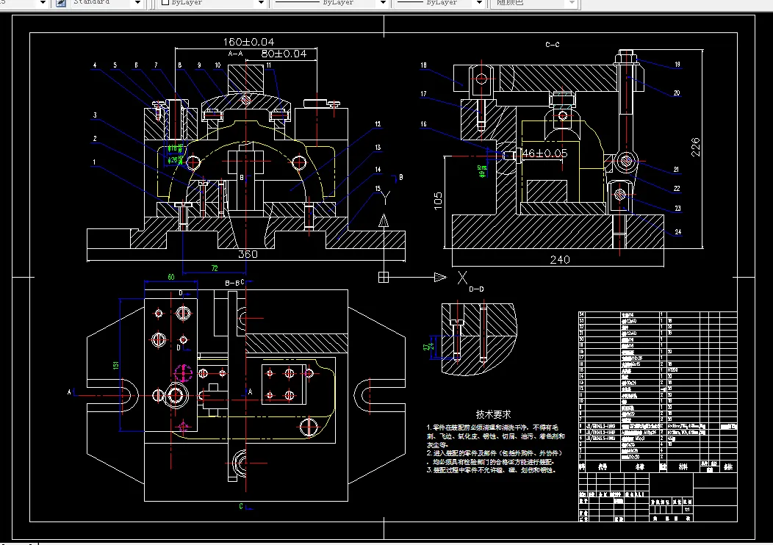Select part callout number 18

[423, 65]
